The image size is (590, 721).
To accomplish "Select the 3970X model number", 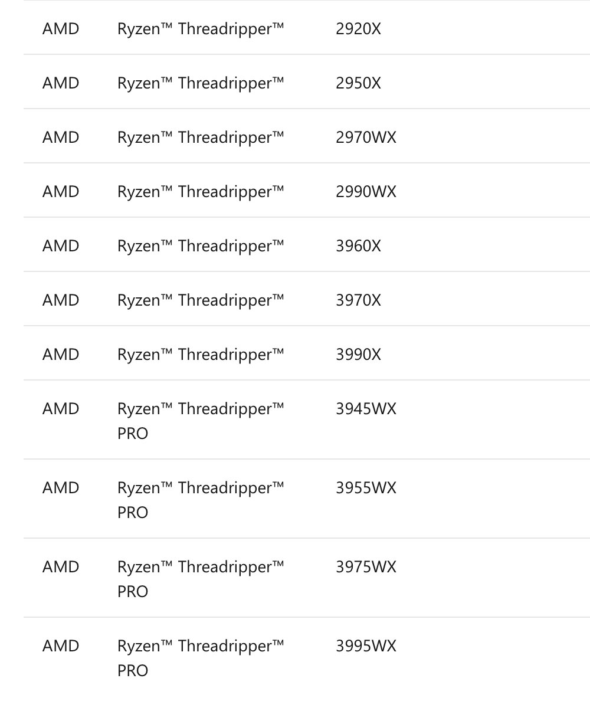I will 358,300.
